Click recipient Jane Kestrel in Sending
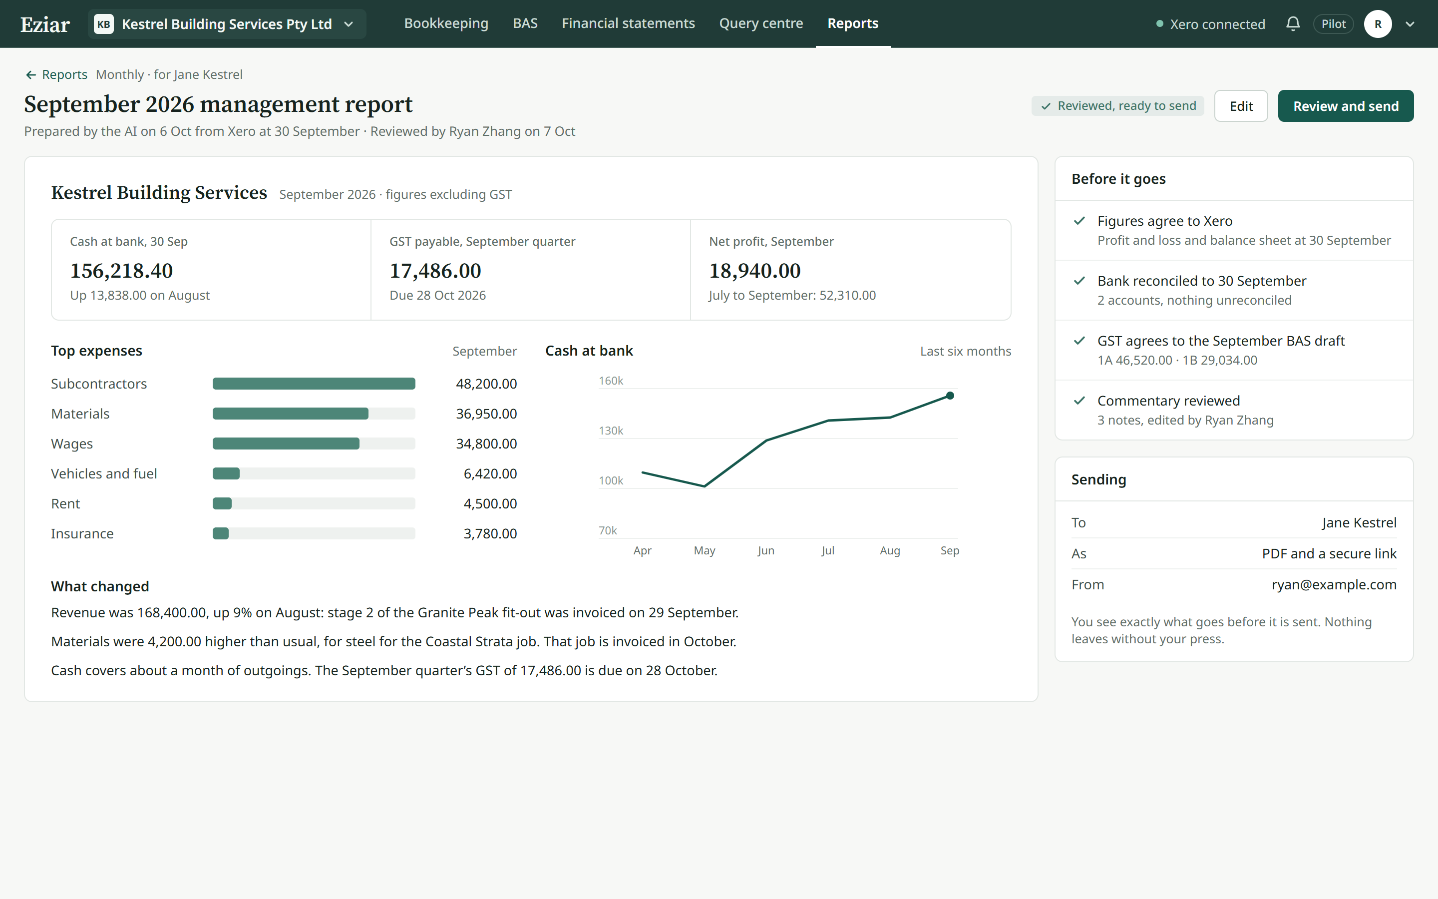This screenshot has height=899, width=1438. point(1359,522)
